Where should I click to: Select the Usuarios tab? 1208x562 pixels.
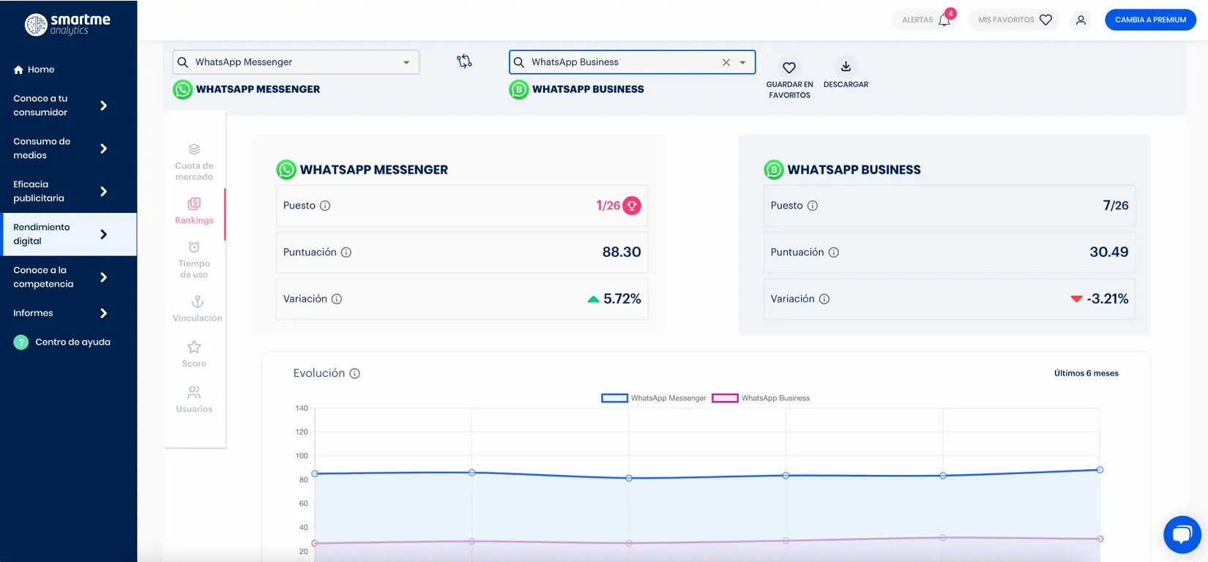[194, 400]
